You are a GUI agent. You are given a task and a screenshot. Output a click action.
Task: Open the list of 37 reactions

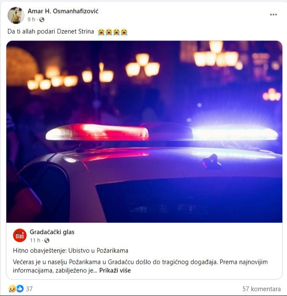29,289
